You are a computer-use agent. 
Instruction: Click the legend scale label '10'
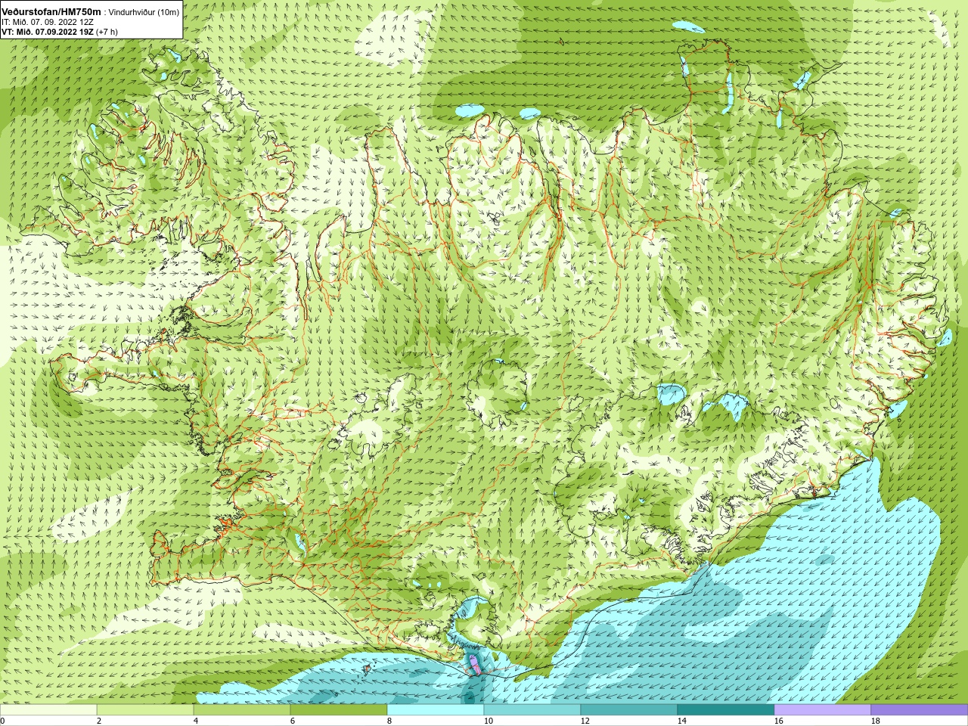(488, 721)
